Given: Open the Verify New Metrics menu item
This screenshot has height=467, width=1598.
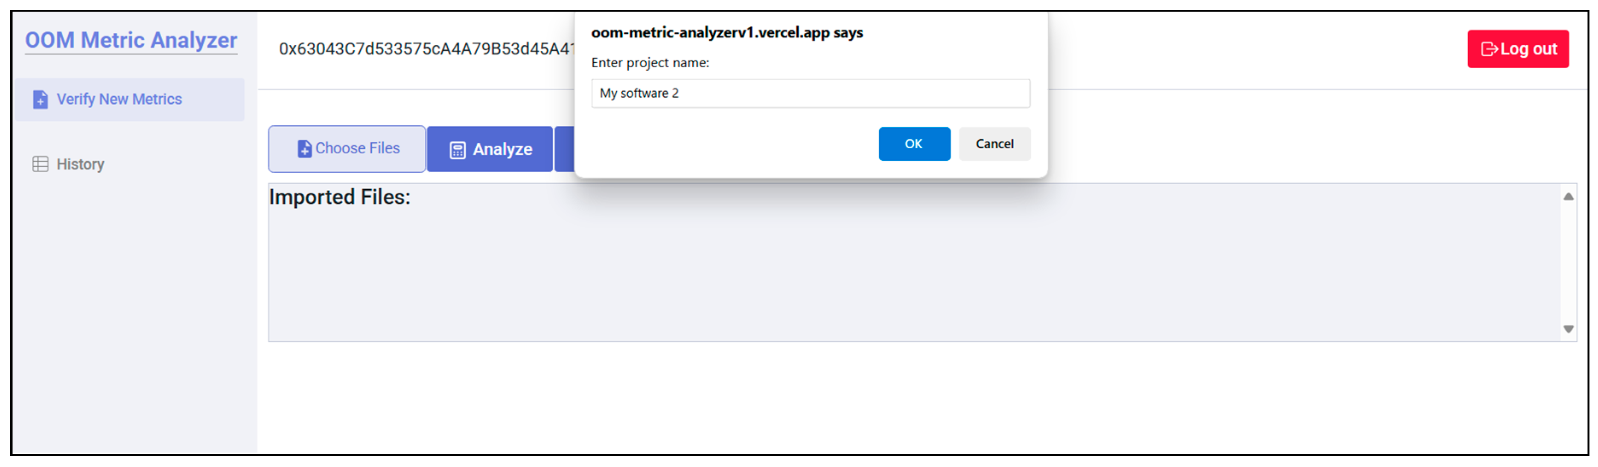Looking at the screenshot, I should [119, 99].
